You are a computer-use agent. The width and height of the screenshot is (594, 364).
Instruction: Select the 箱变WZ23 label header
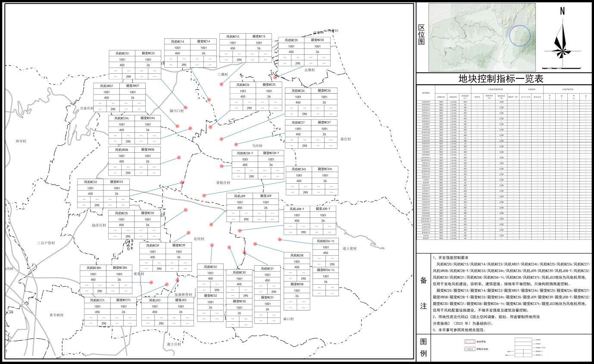coord(148,53)
